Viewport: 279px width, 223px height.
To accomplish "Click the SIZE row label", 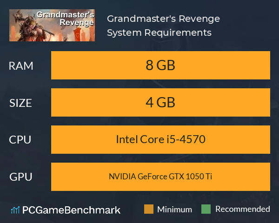I will tap(20, 103).
